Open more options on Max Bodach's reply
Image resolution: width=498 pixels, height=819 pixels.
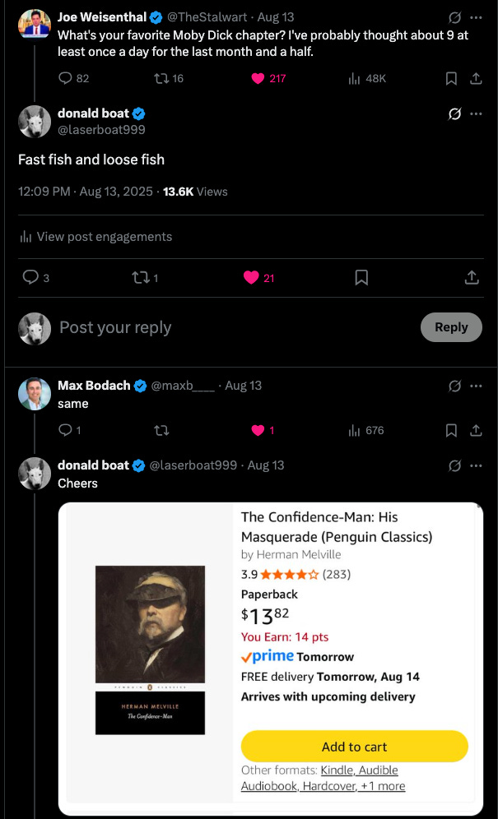click(476, 386)
